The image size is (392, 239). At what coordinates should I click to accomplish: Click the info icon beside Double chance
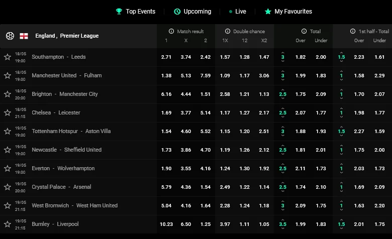point(228,31)
